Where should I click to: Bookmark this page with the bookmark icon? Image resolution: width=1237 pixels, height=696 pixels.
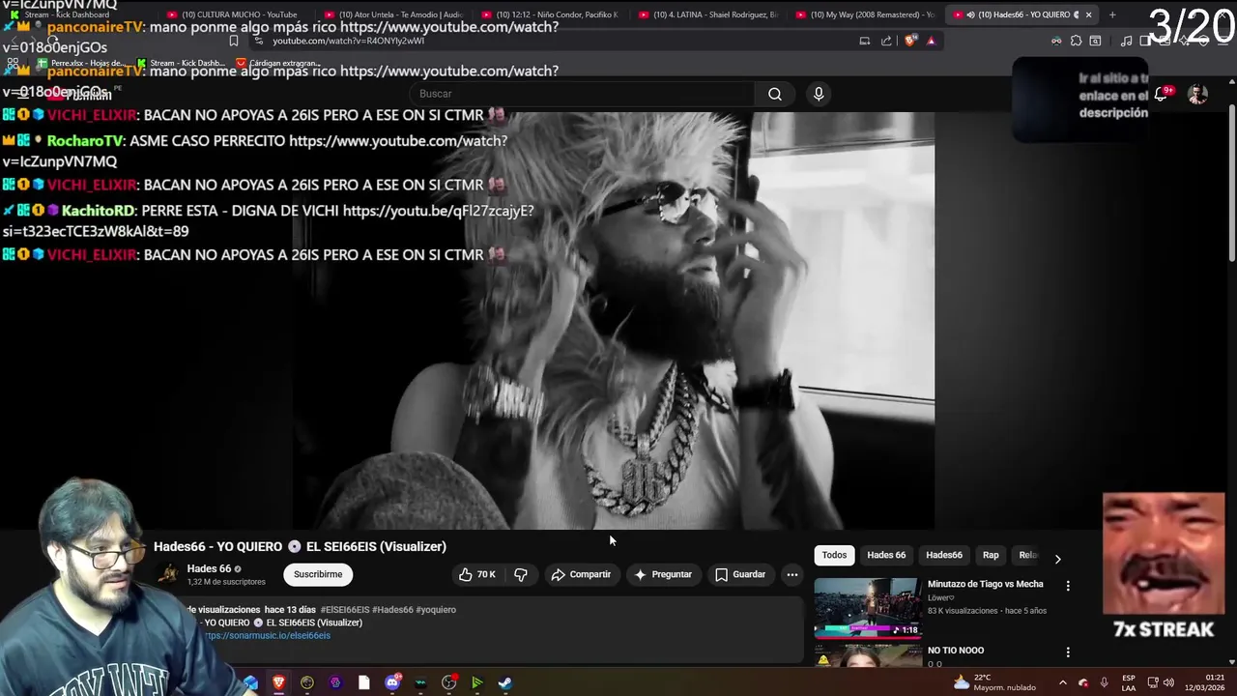(234, 41)
